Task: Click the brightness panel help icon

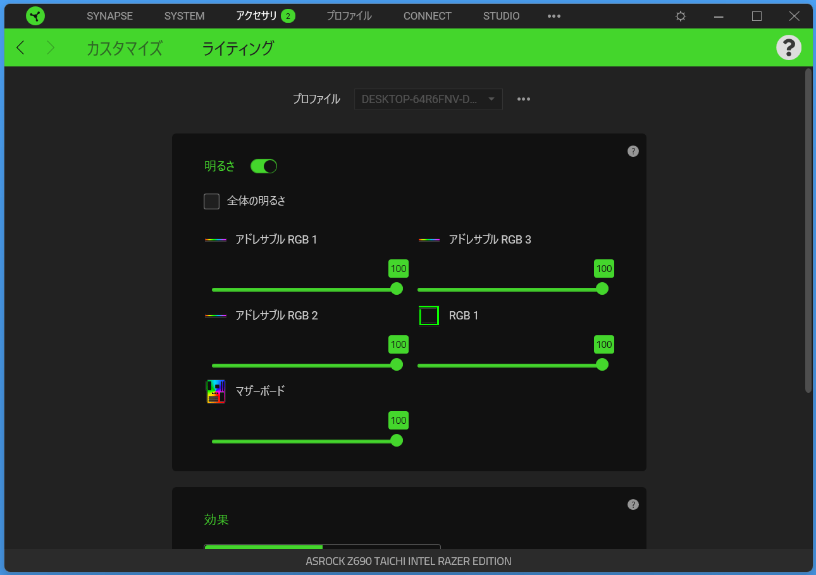Action: click(633, 151)
